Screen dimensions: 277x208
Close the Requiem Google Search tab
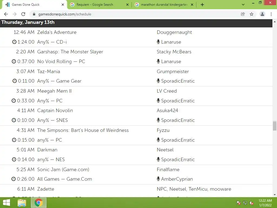click(127, 5)
